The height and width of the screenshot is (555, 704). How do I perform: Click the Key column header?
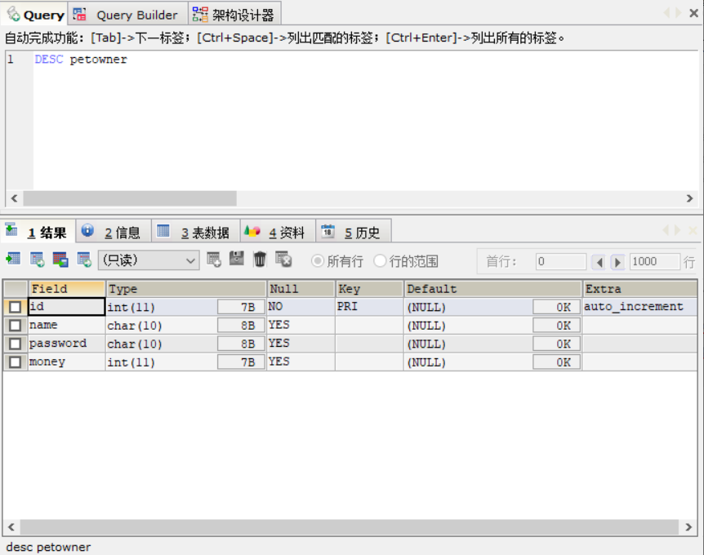369,288
